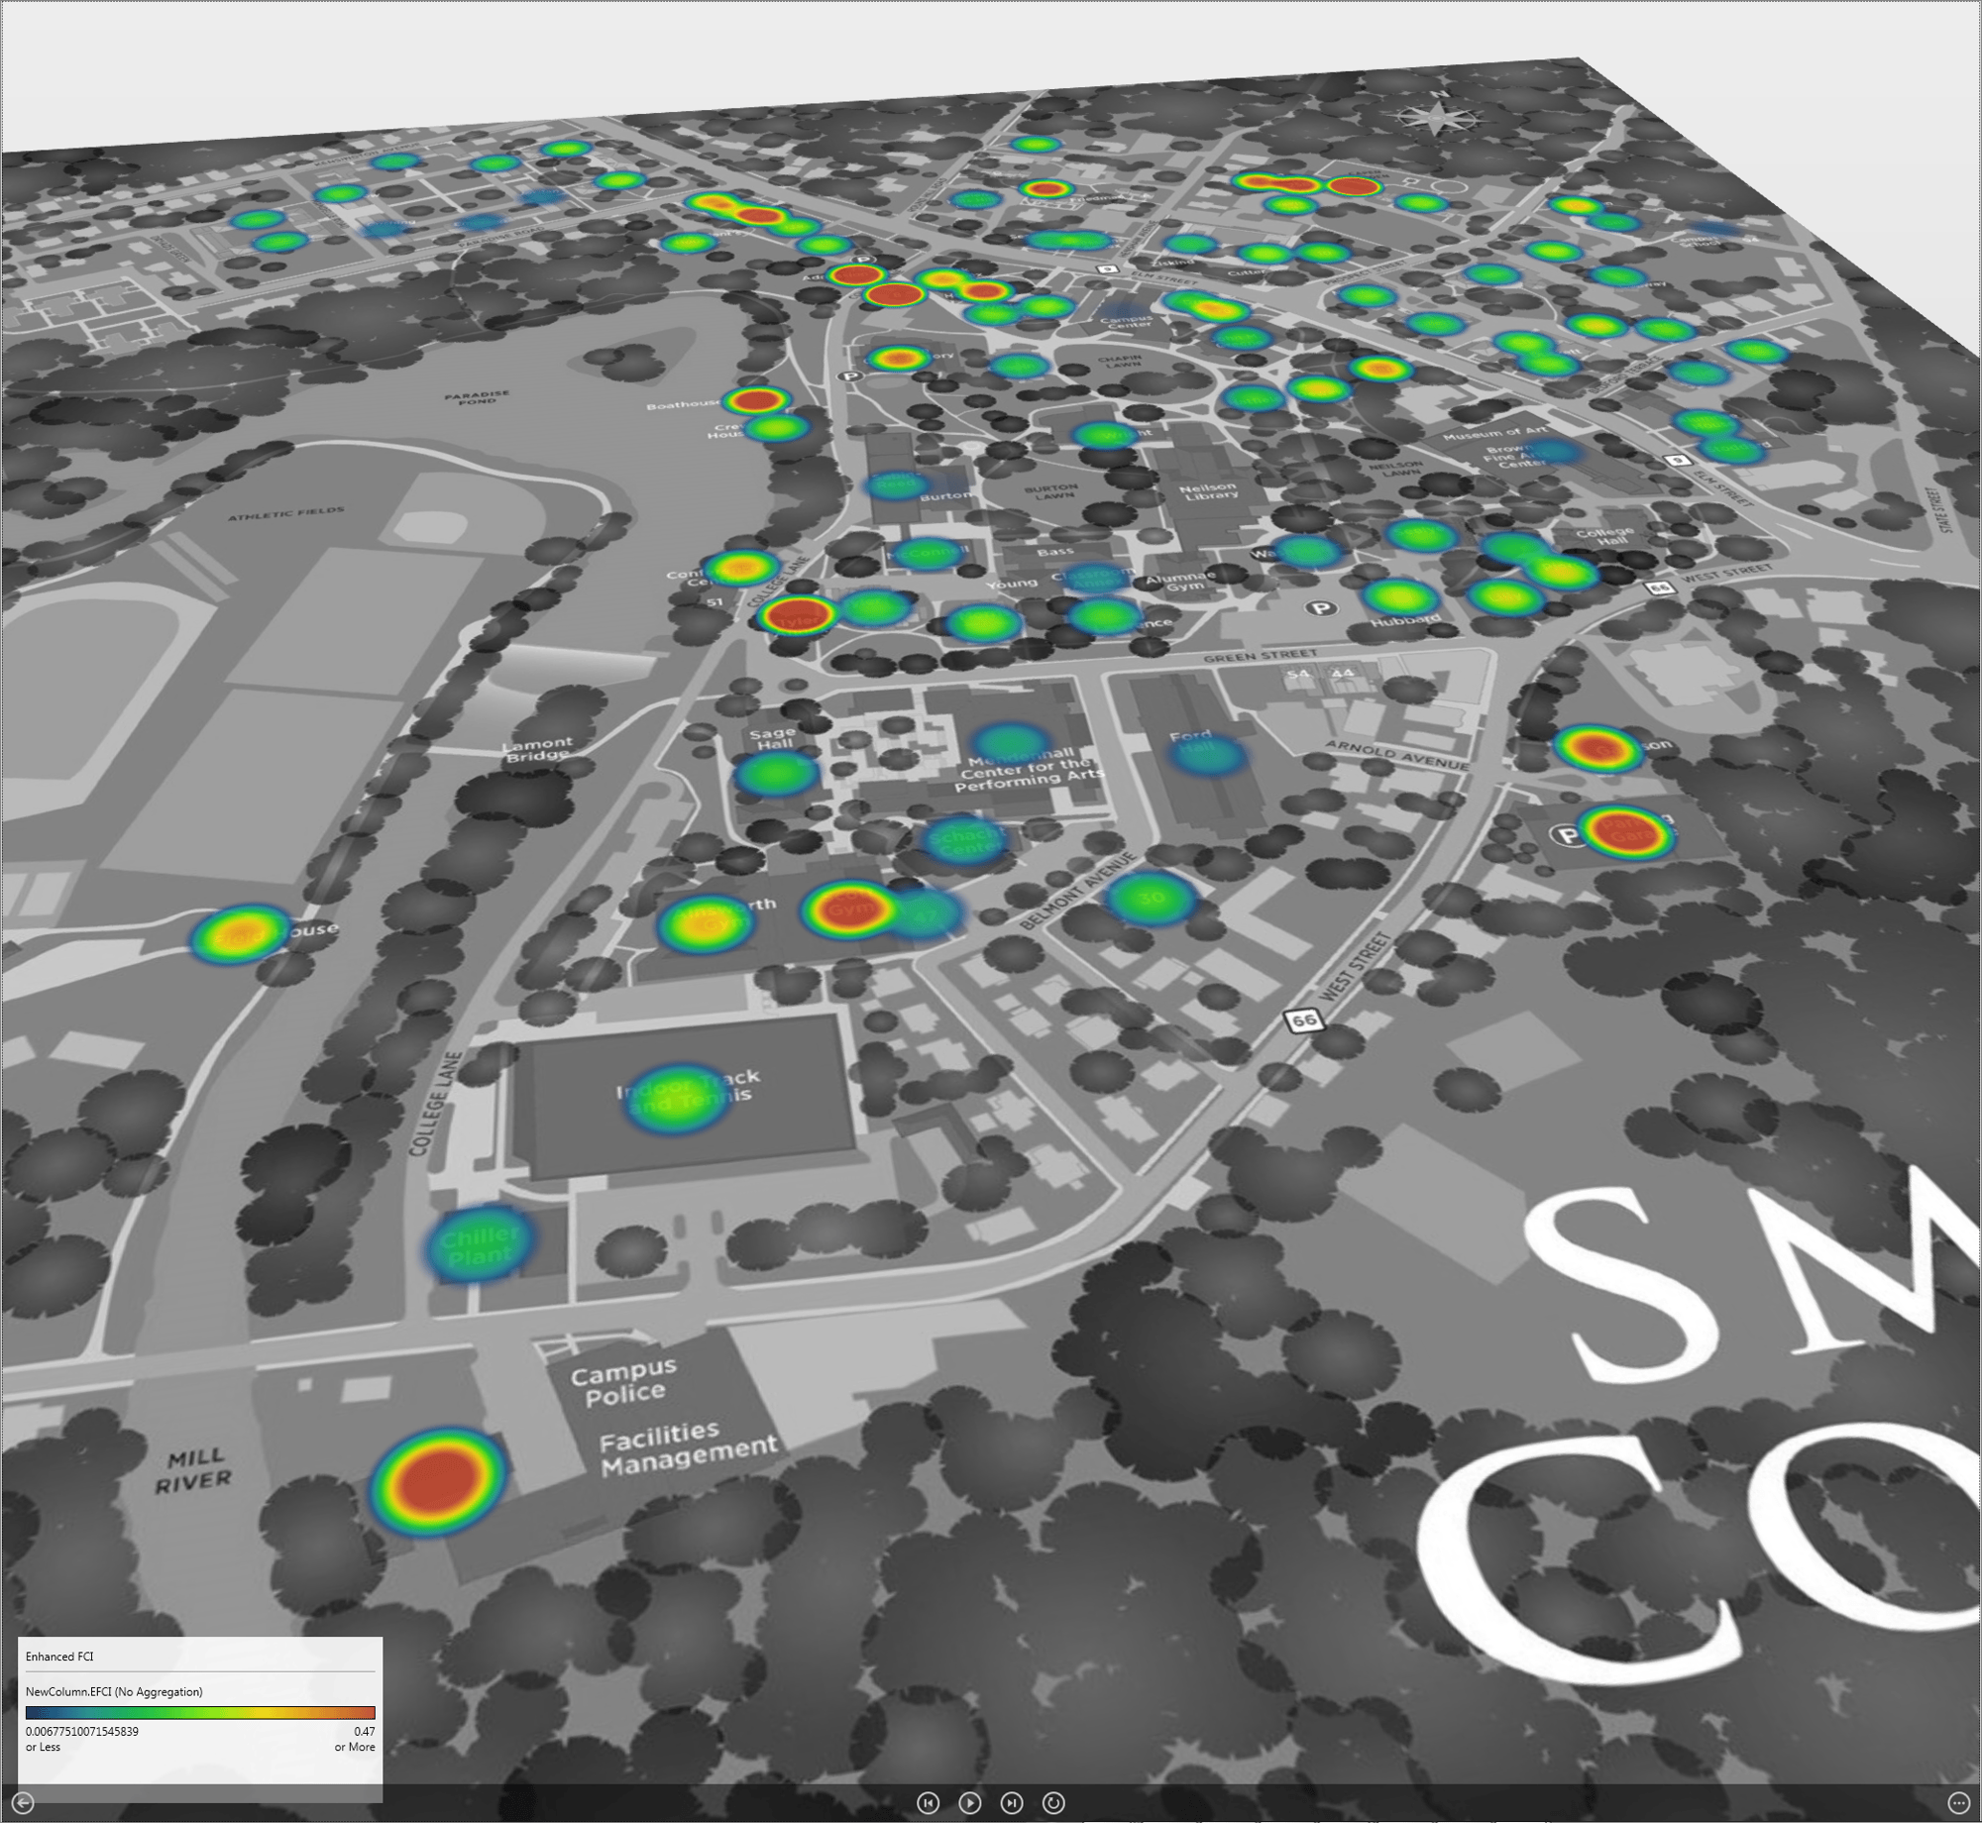Click the Alumnae Gym label
Viewport: 1982px width, 1823px height.
1181,582
